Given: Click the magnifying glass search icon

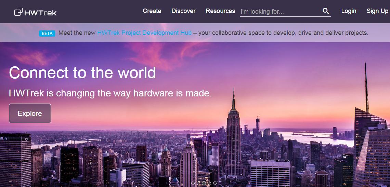Looking at the screenshot, I should [326, 11].
